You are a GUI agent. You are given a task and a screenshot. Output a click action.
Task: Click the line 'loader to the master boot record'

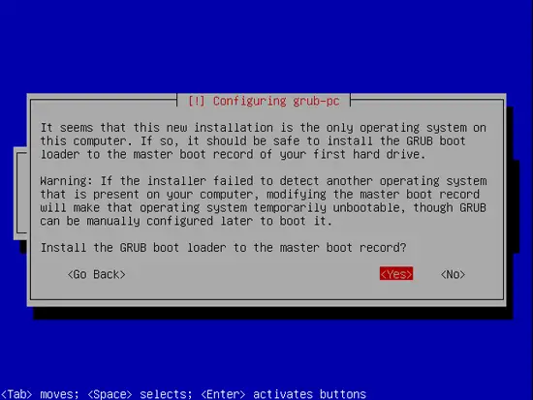(x=233, y=154)
